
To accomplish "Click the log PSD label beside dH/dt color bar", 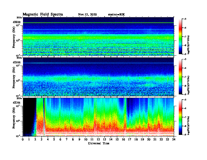I will (189, 45).
